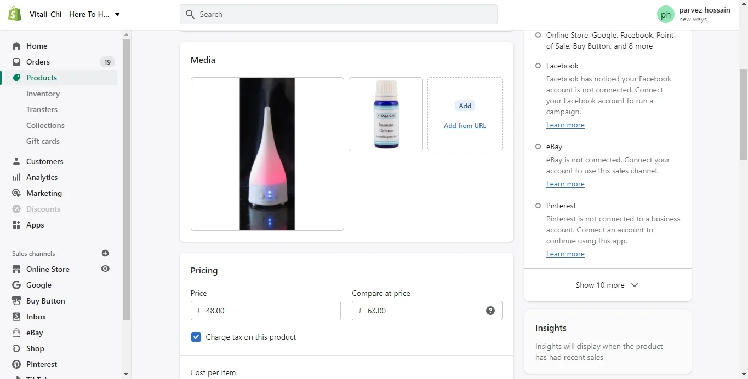
Task: Click the Analytics bar chart icon
Action: pos(16,177)
